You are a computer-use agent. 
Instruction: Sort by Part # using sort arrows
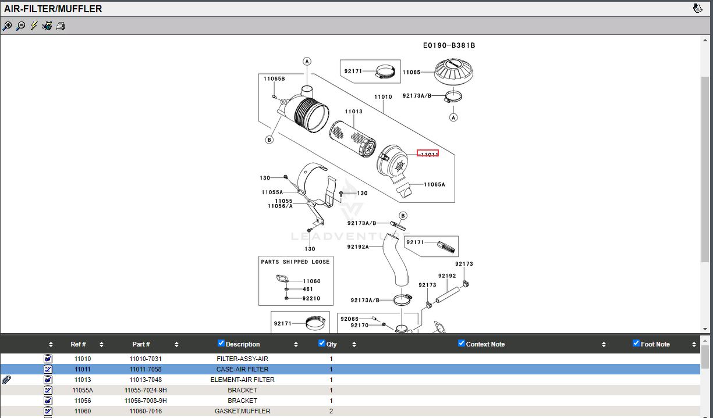[x=176, y=345]
